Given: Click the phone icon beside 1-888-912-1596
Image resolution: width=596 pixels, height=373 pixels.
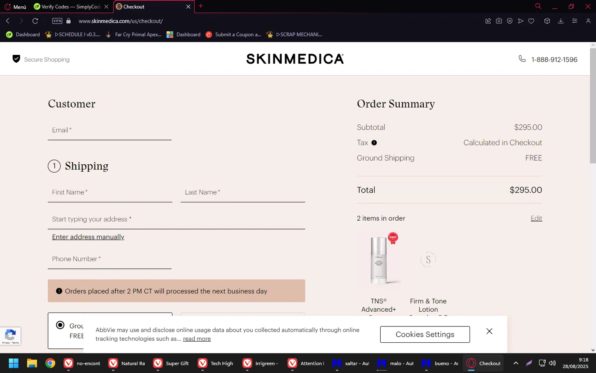Looking at the screenshot, I should (x=522, y=59).
